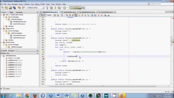The width and height of the screenshot is (174, 98).
Task: Click Stop Macro Recording icon
Action: pyautogui.click(x=102, y=15)
